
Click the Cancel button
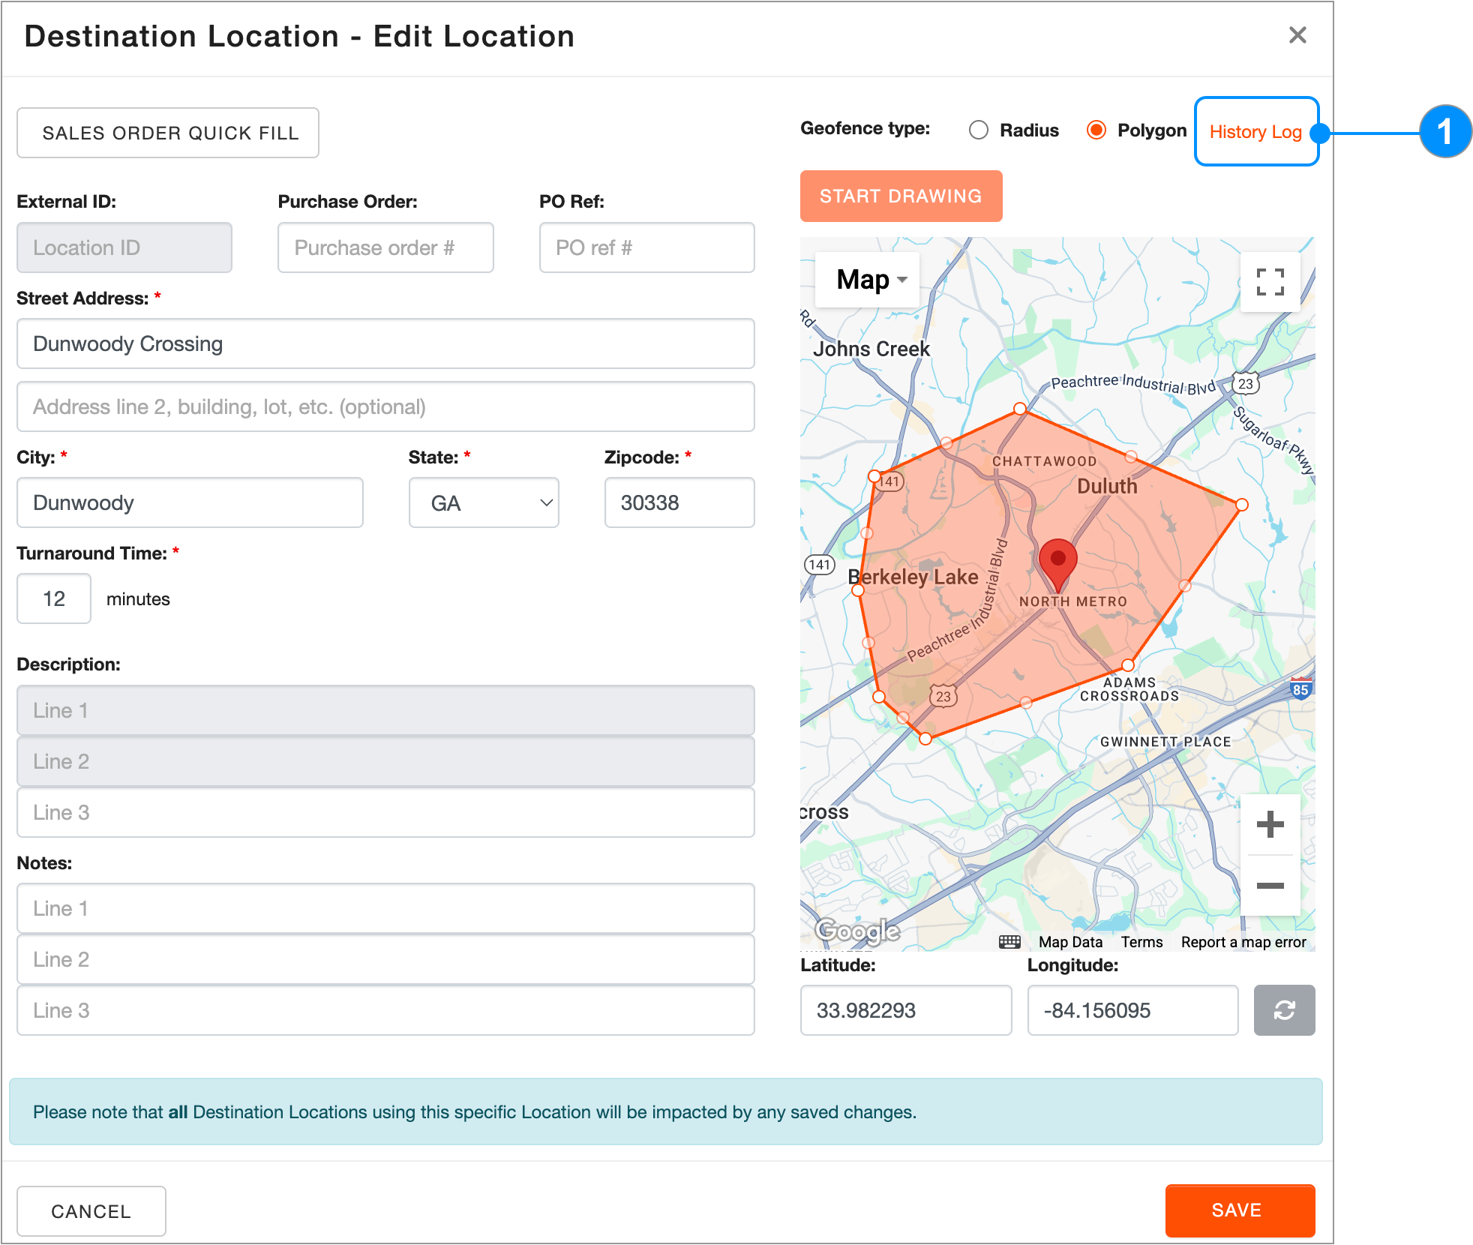(91, 1211)
